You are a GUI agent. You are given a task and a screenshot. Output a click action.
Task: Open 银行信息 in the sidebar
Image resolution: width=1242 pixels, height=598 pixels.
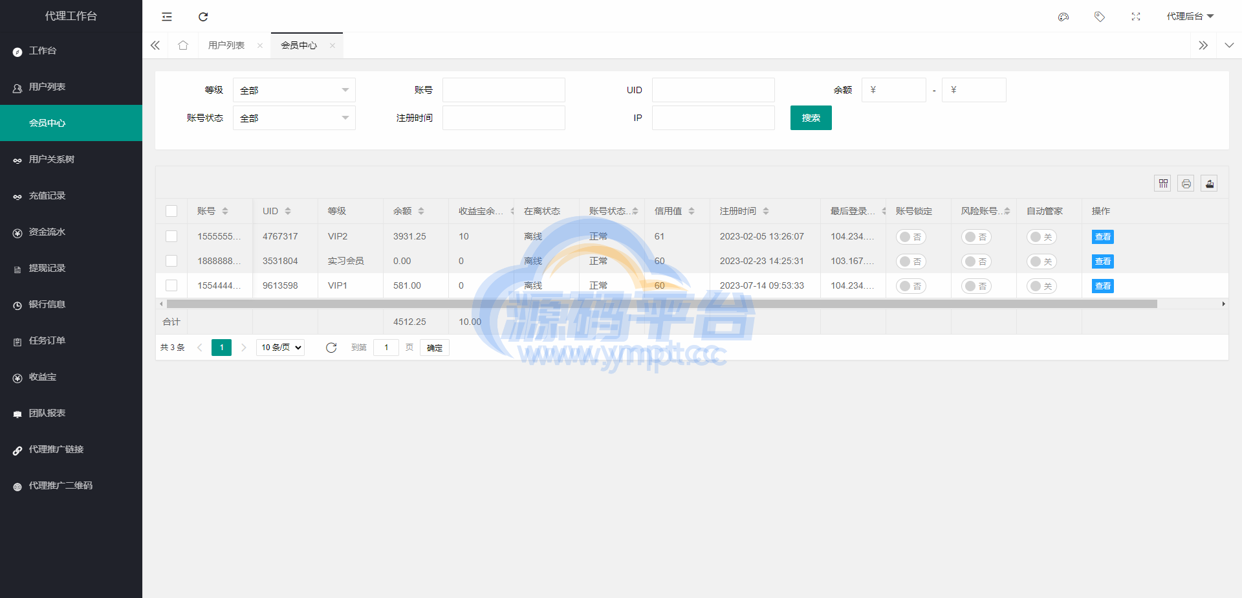(71, 304)
